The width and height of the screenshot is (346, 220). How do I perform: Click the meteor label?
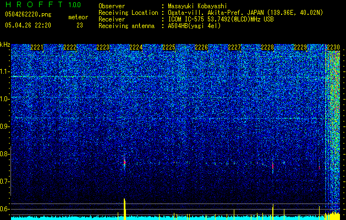click(x=78, y=17)
